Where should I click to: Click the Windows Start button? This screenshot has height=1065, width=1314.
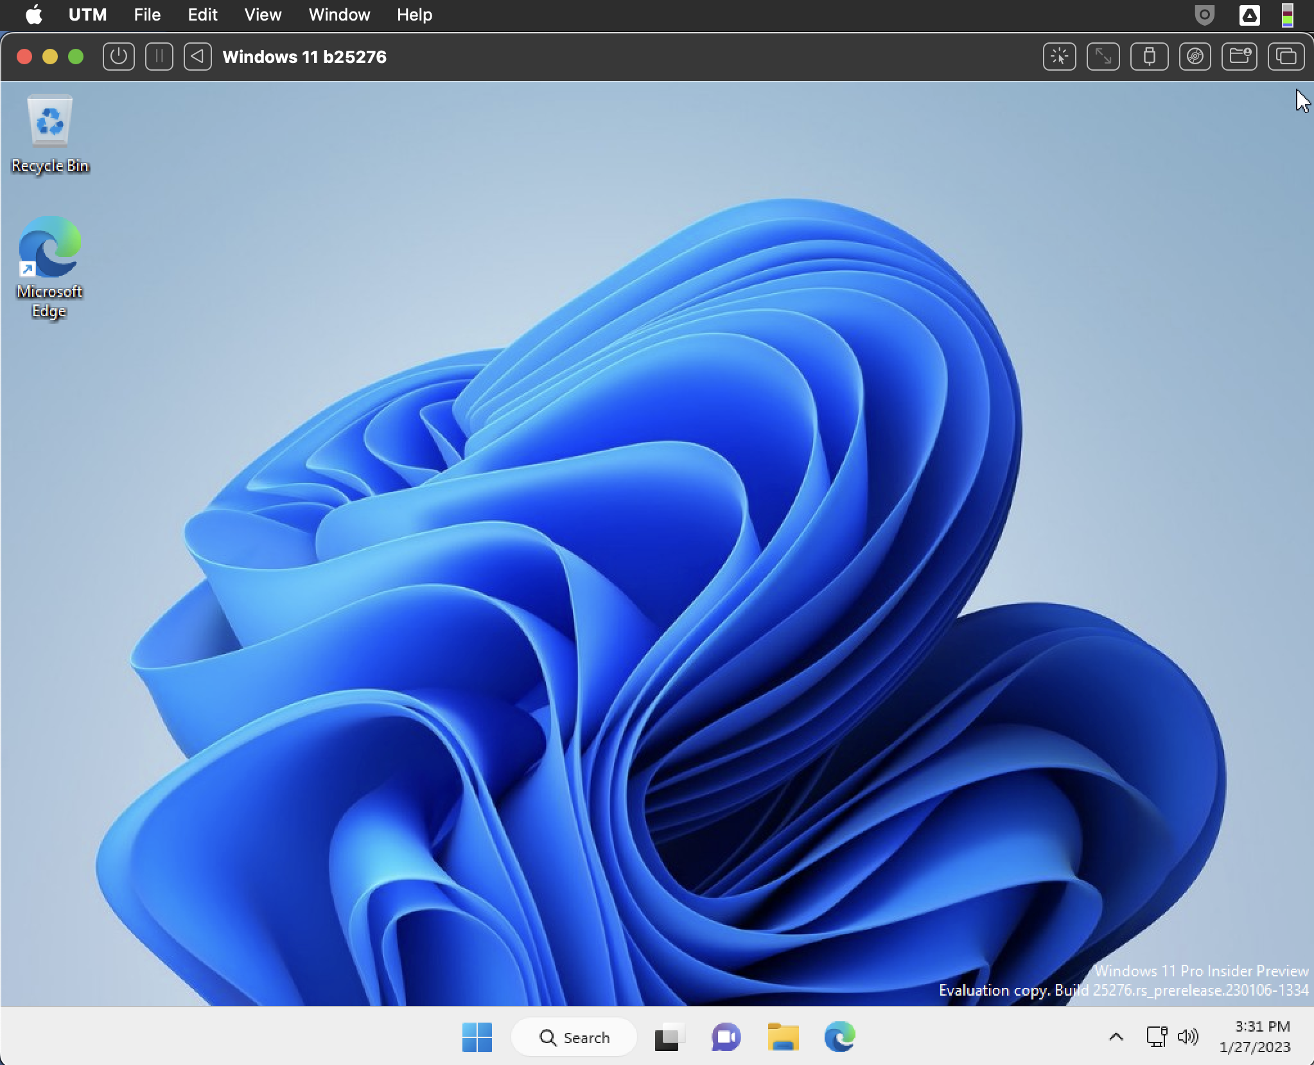(x=478, y=1037)
